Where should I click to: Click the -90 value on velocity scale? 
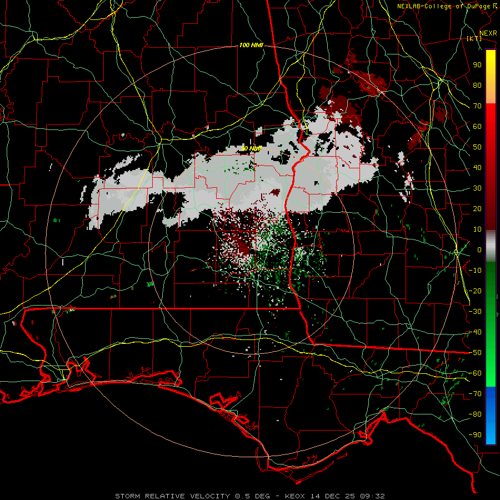coord(475,435)
